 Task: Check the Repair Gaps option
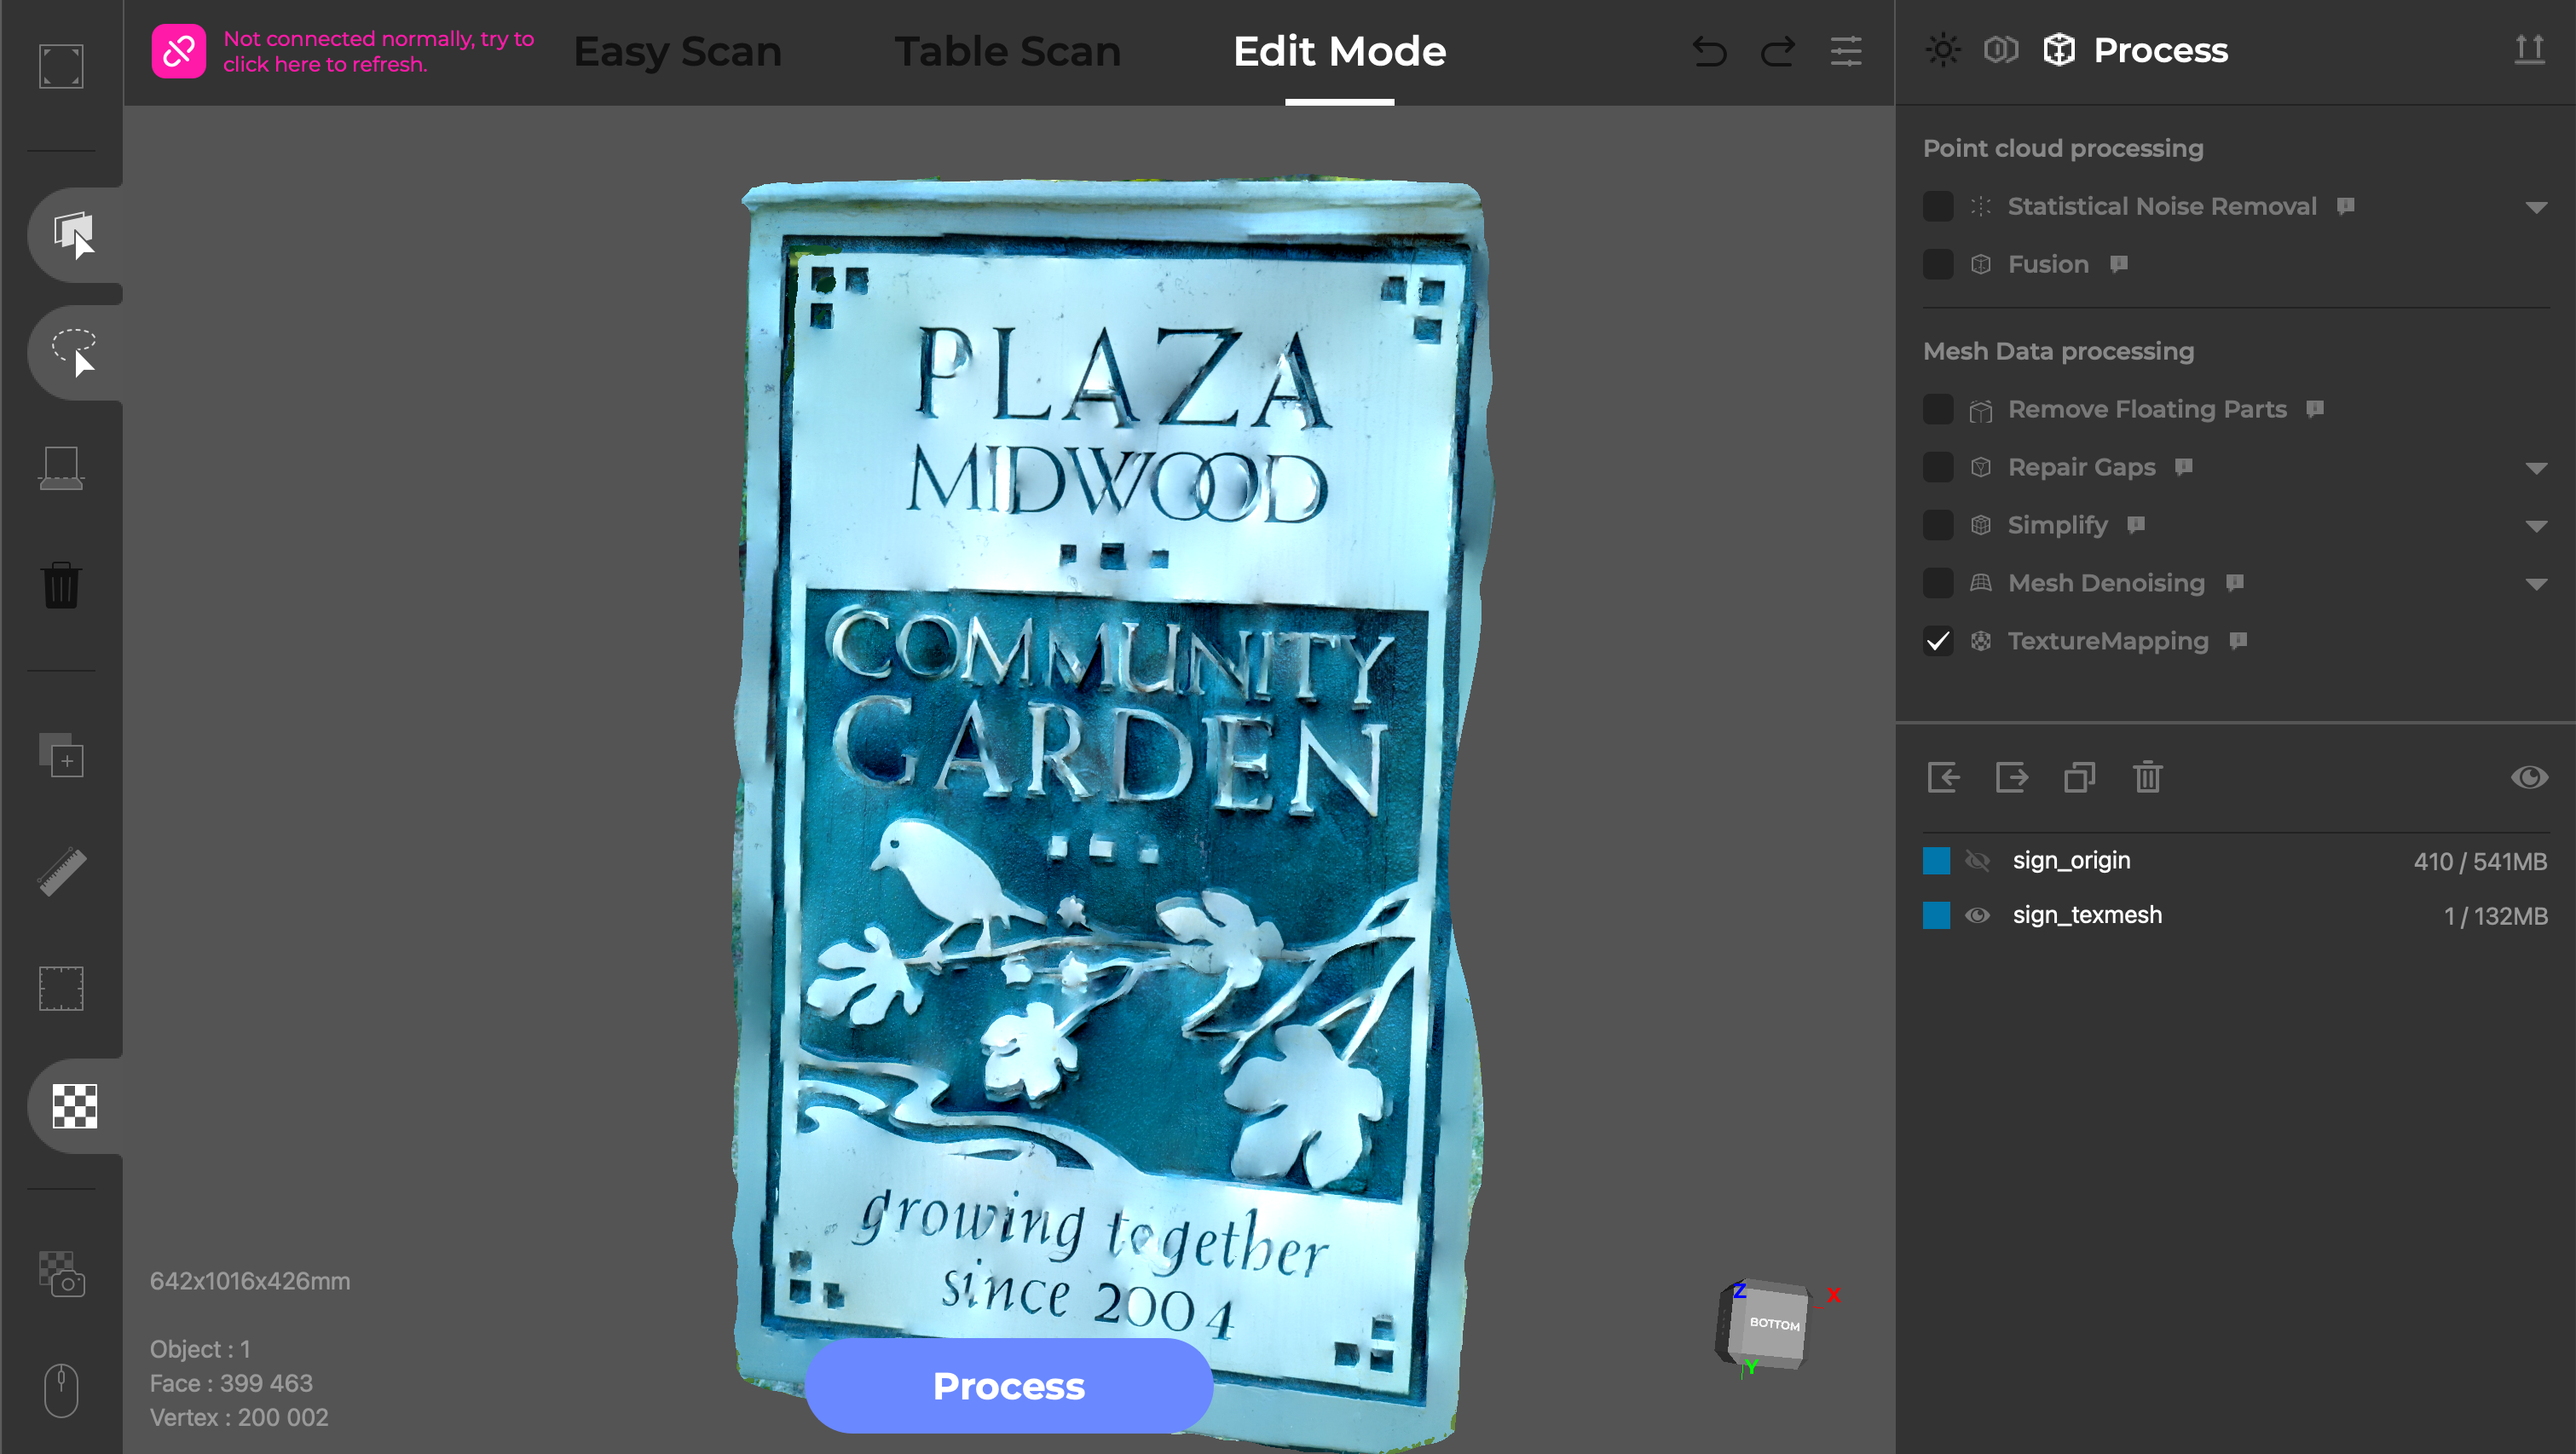coord(1938,467)
